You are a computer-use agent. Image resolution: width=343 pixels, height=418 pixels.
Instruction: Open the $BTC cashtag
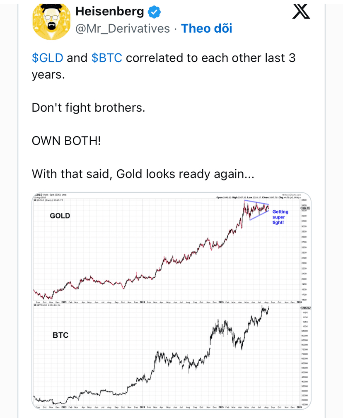(107, 58)
